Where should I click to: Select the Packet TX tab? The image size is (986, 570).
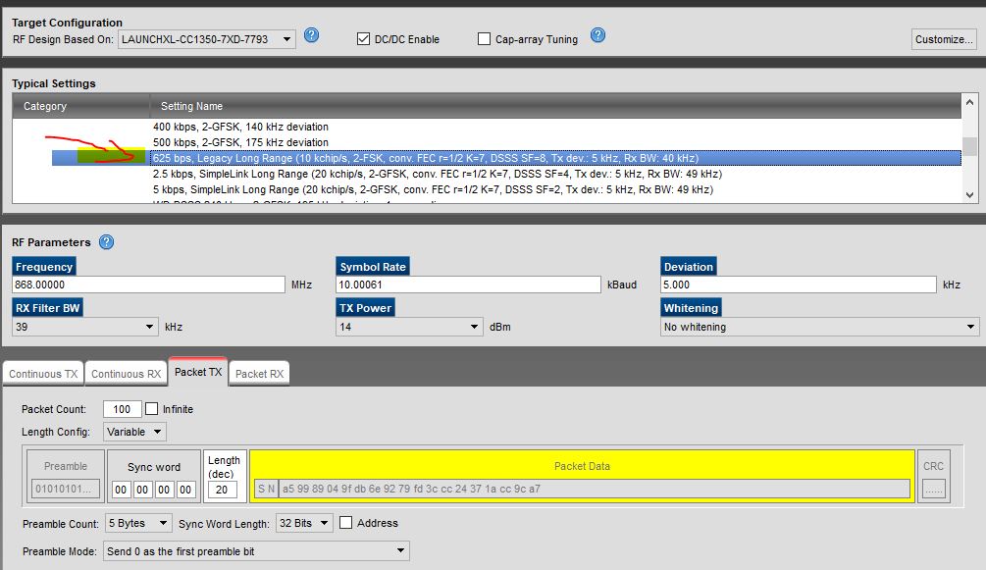coord(198,372)
